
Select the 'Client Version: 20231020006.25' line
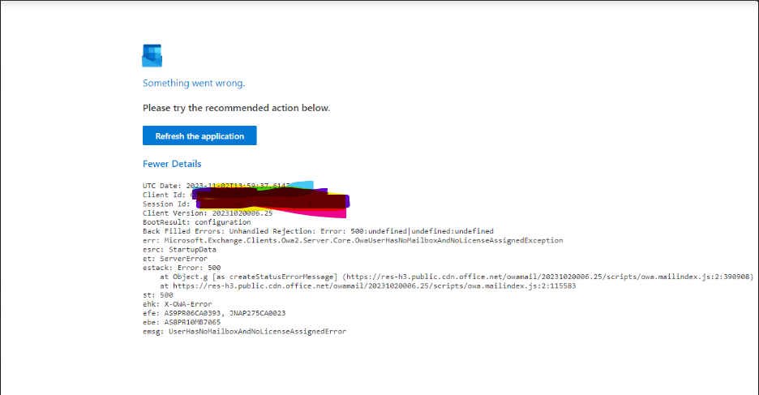pyautogui.click(x=208, y=213)
